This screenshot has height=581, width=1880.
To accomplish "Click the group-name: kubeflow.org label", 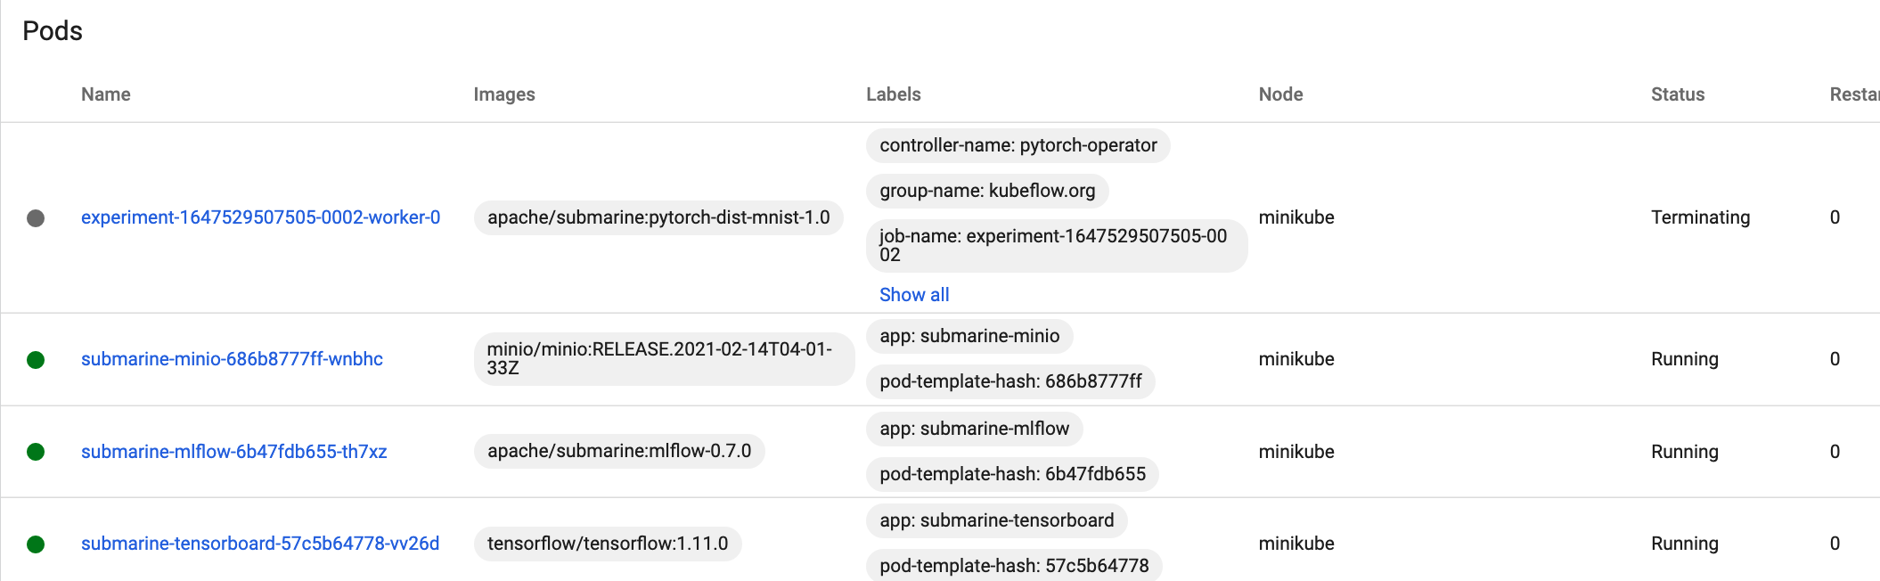I will [987, 191].
